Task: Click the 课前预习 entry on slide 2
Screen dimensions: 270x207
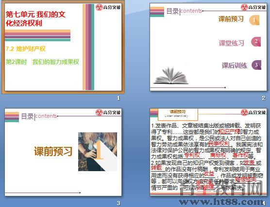Action: (231, 19)
